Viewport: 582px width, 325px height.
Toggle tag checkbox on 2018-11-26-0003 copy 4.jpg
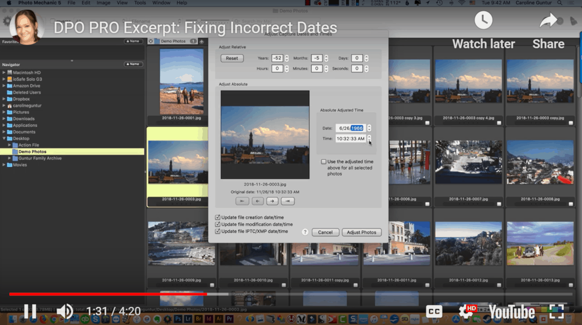[499, 123]
